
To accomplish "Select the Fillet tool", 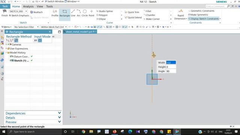I will pos(147,11).
